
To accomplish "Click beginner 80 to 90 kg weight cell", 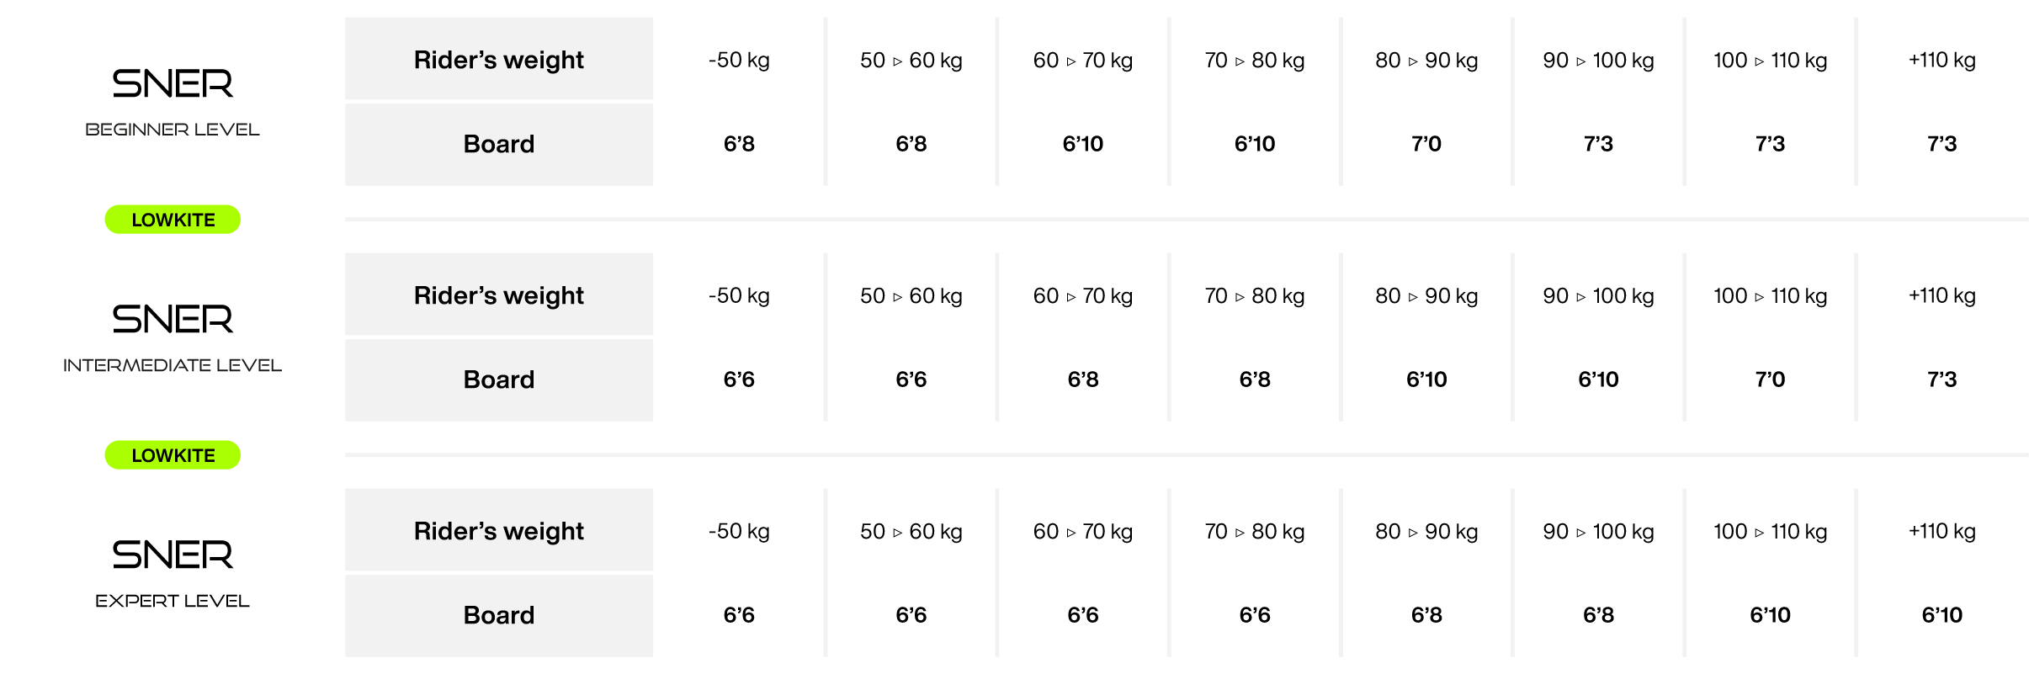I will point(1426,61).
